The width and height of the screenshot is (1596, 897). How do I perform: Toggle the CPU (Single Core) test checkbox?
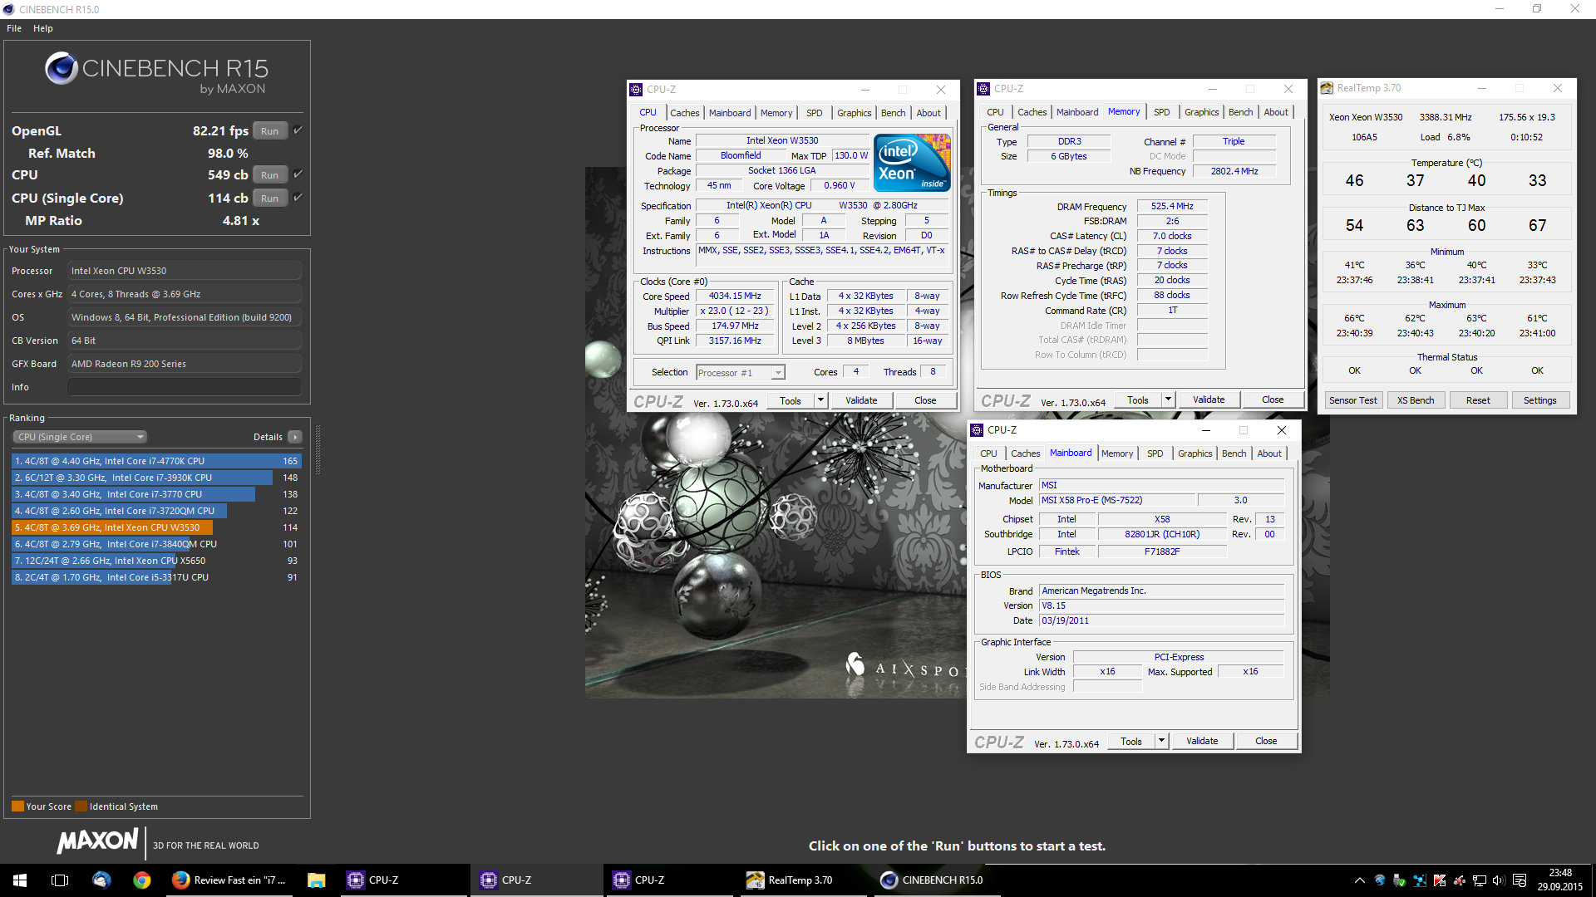point(298,198)
